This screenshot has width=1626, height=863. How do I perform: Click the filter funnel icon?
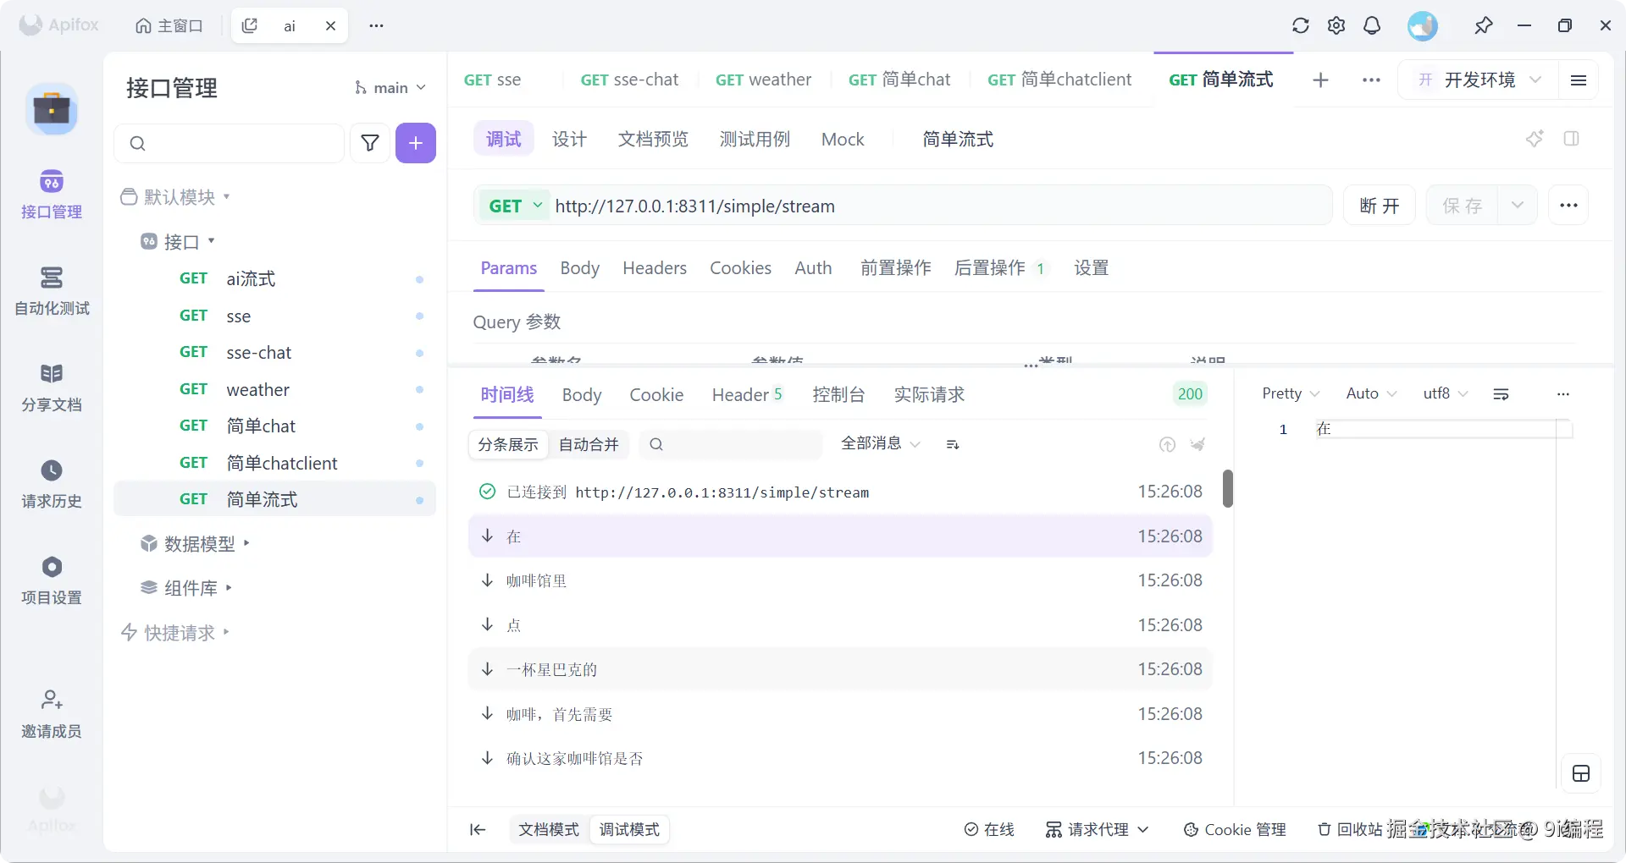tap(370, 143)
